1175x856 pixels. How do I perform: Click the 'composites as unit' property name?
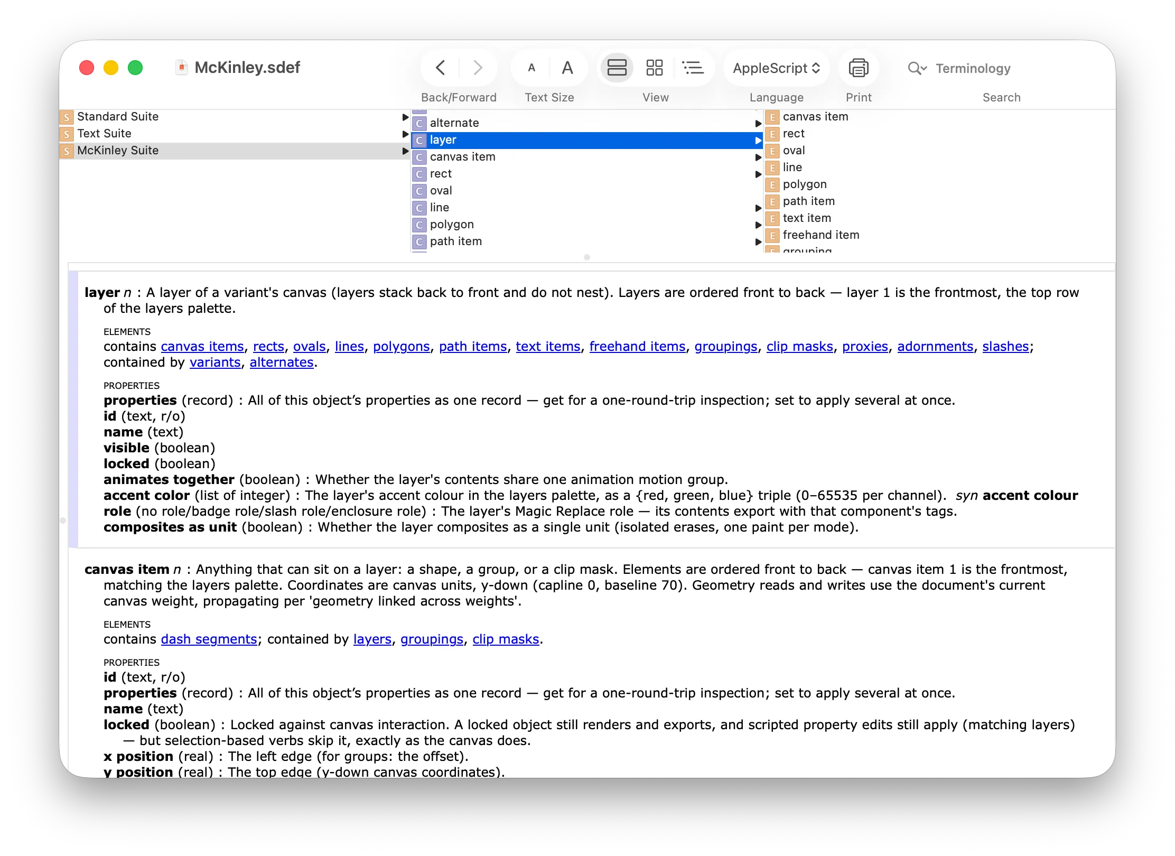(170, 527)
